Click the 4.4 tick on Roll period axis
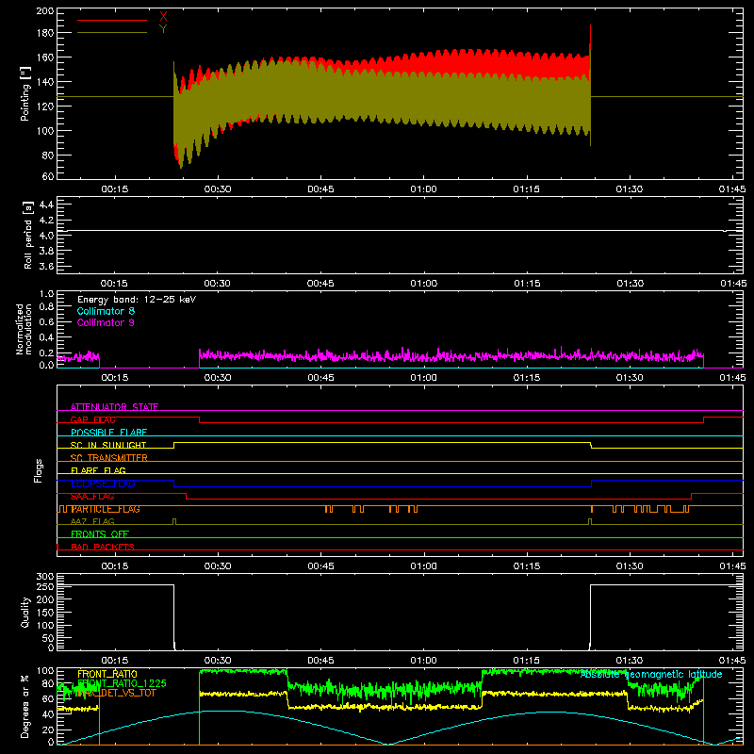This screenshot has height=754, width=754. coord(46,205)
